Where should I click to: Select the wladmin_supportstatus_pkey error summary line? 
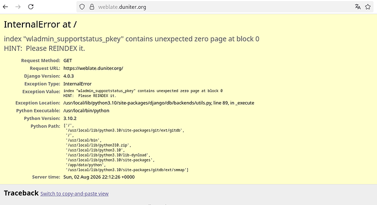coord(132,39)
